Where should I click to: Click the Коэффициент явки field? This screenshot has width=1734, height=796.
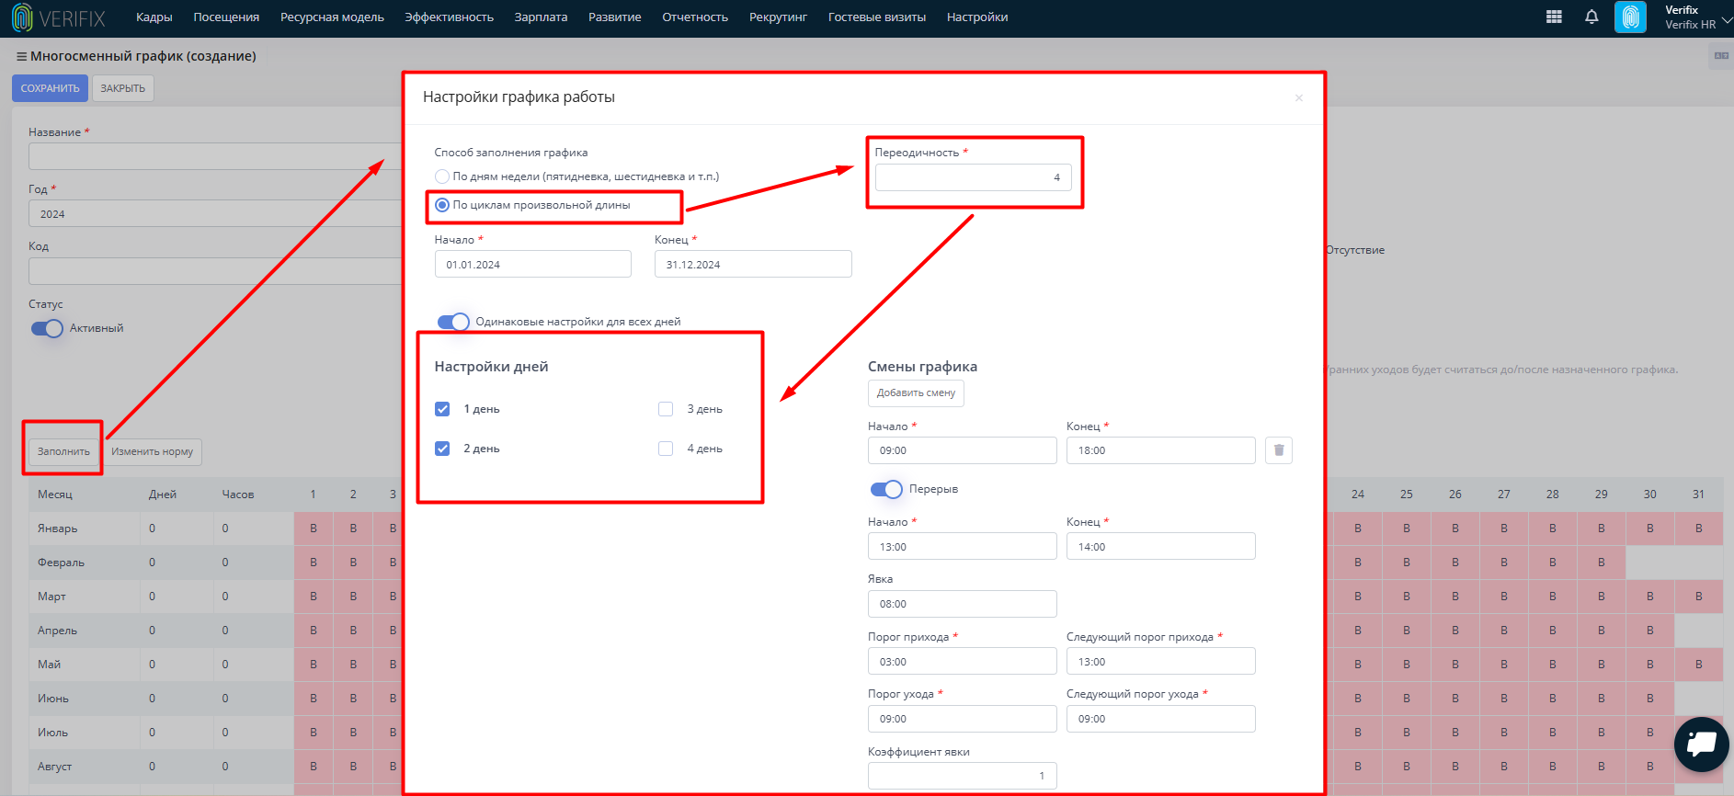tap(963, 776)
